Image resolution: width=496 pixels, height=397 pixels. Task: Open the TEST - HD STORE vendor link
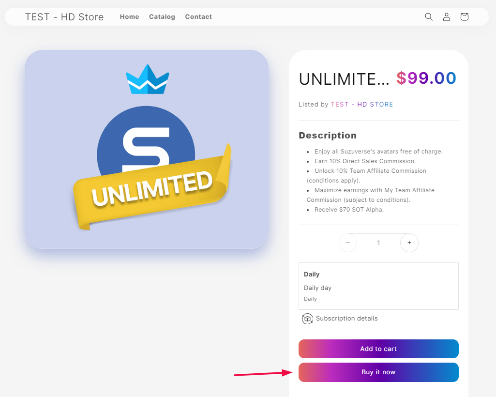[362, 105]
